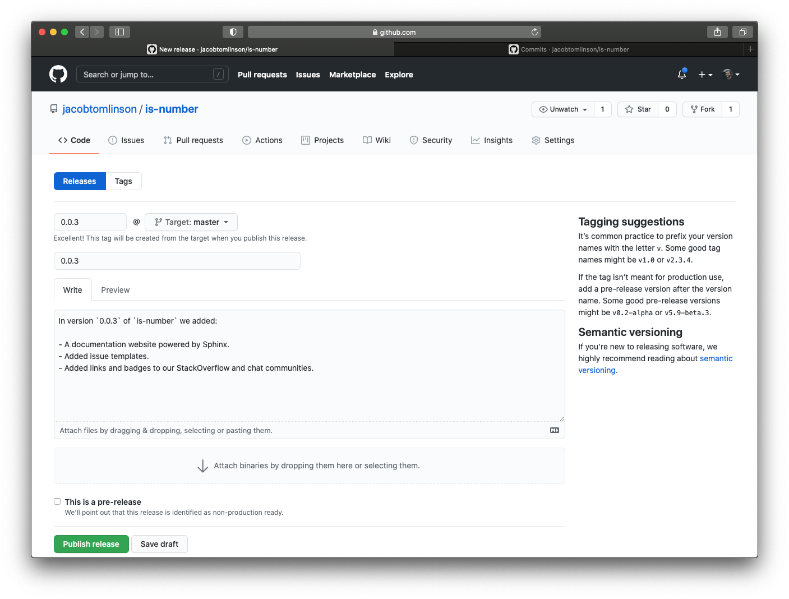Open the Markdown formatting guide icon
This screenshot has height=599, width=789.
click(554, 430)
